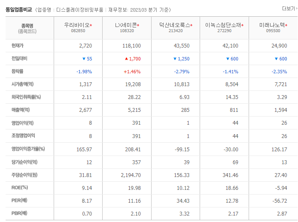Click PBR value 3.32
Screen dimensions: 298x222
[x=184, y=214]
